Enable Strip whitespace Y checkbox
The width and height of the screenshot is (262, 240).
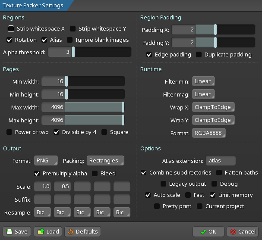coord(73,29)
